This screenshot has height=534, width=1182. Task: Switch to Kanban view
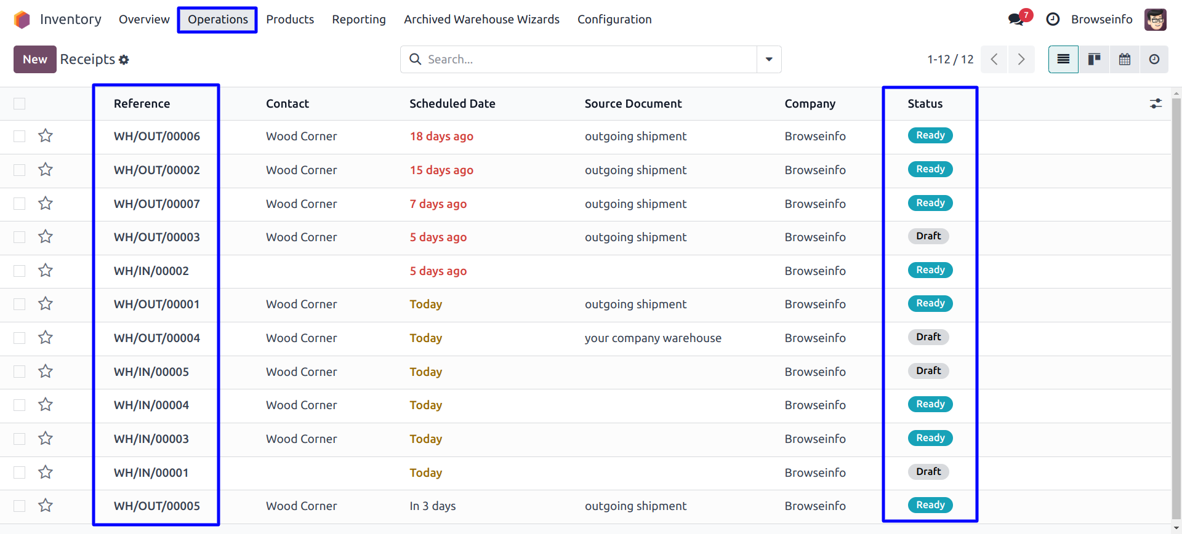coord(1094,60)
